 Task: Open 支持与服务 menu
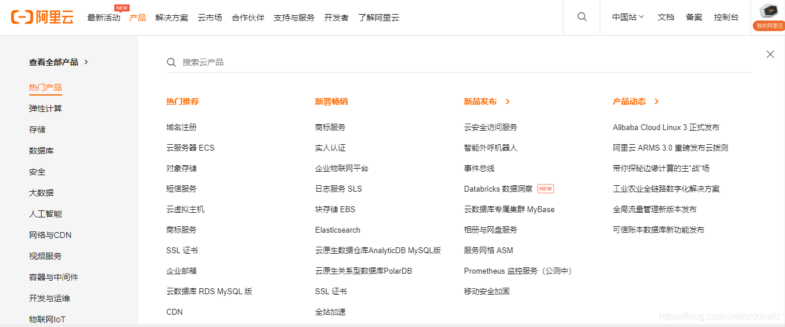[294, 18]
